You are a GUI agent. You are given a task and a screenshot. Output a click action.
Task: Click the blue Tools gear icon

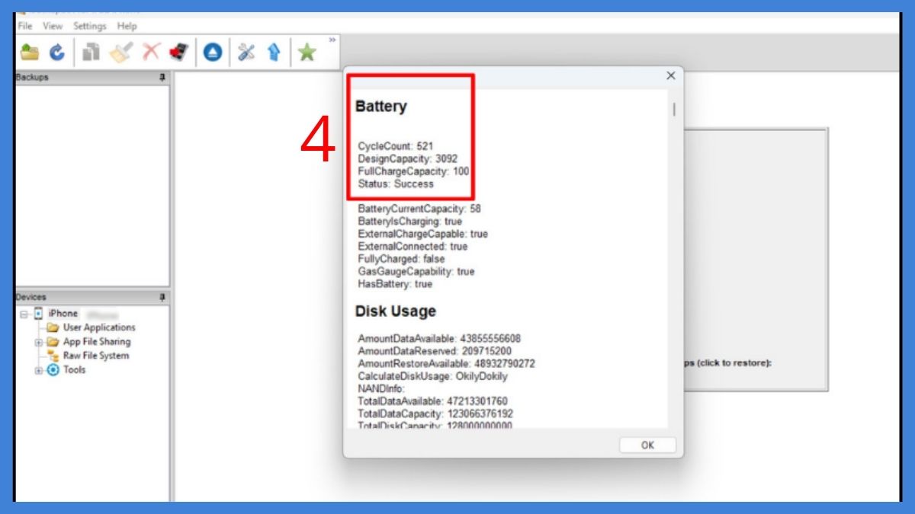point(53,370)
